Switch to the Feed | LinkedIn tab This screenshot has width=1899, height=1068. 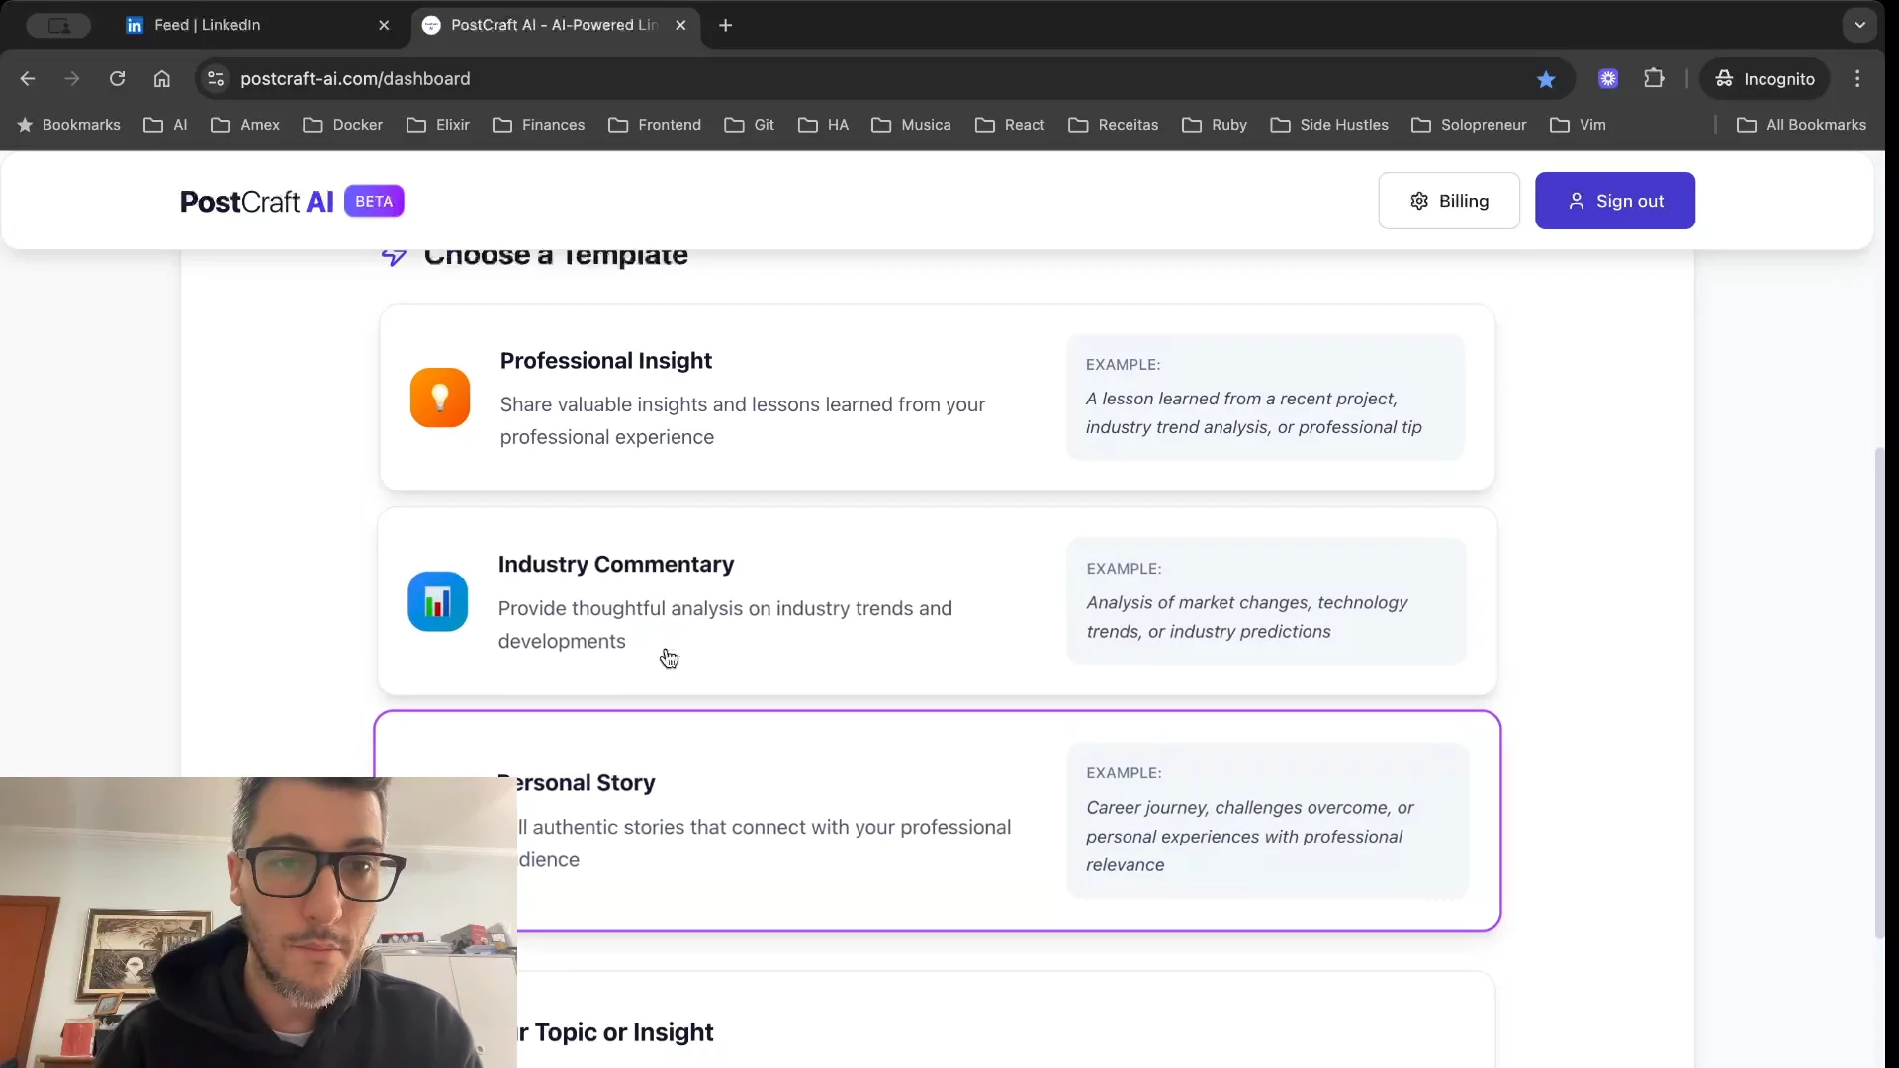[208, 25]
